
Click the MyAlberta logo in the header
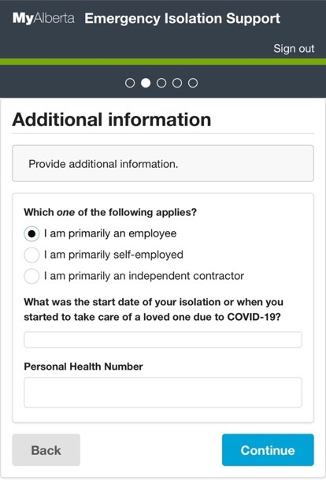[43, 18]
